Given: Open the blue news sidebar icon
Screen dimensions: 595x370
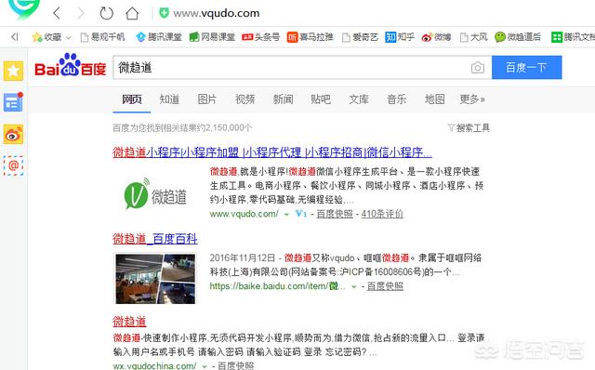Looking at the screenshot, I should point(13,102).
